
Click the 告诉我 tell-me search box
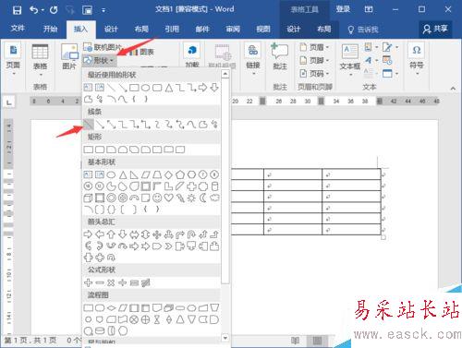[x=363, y=30]
